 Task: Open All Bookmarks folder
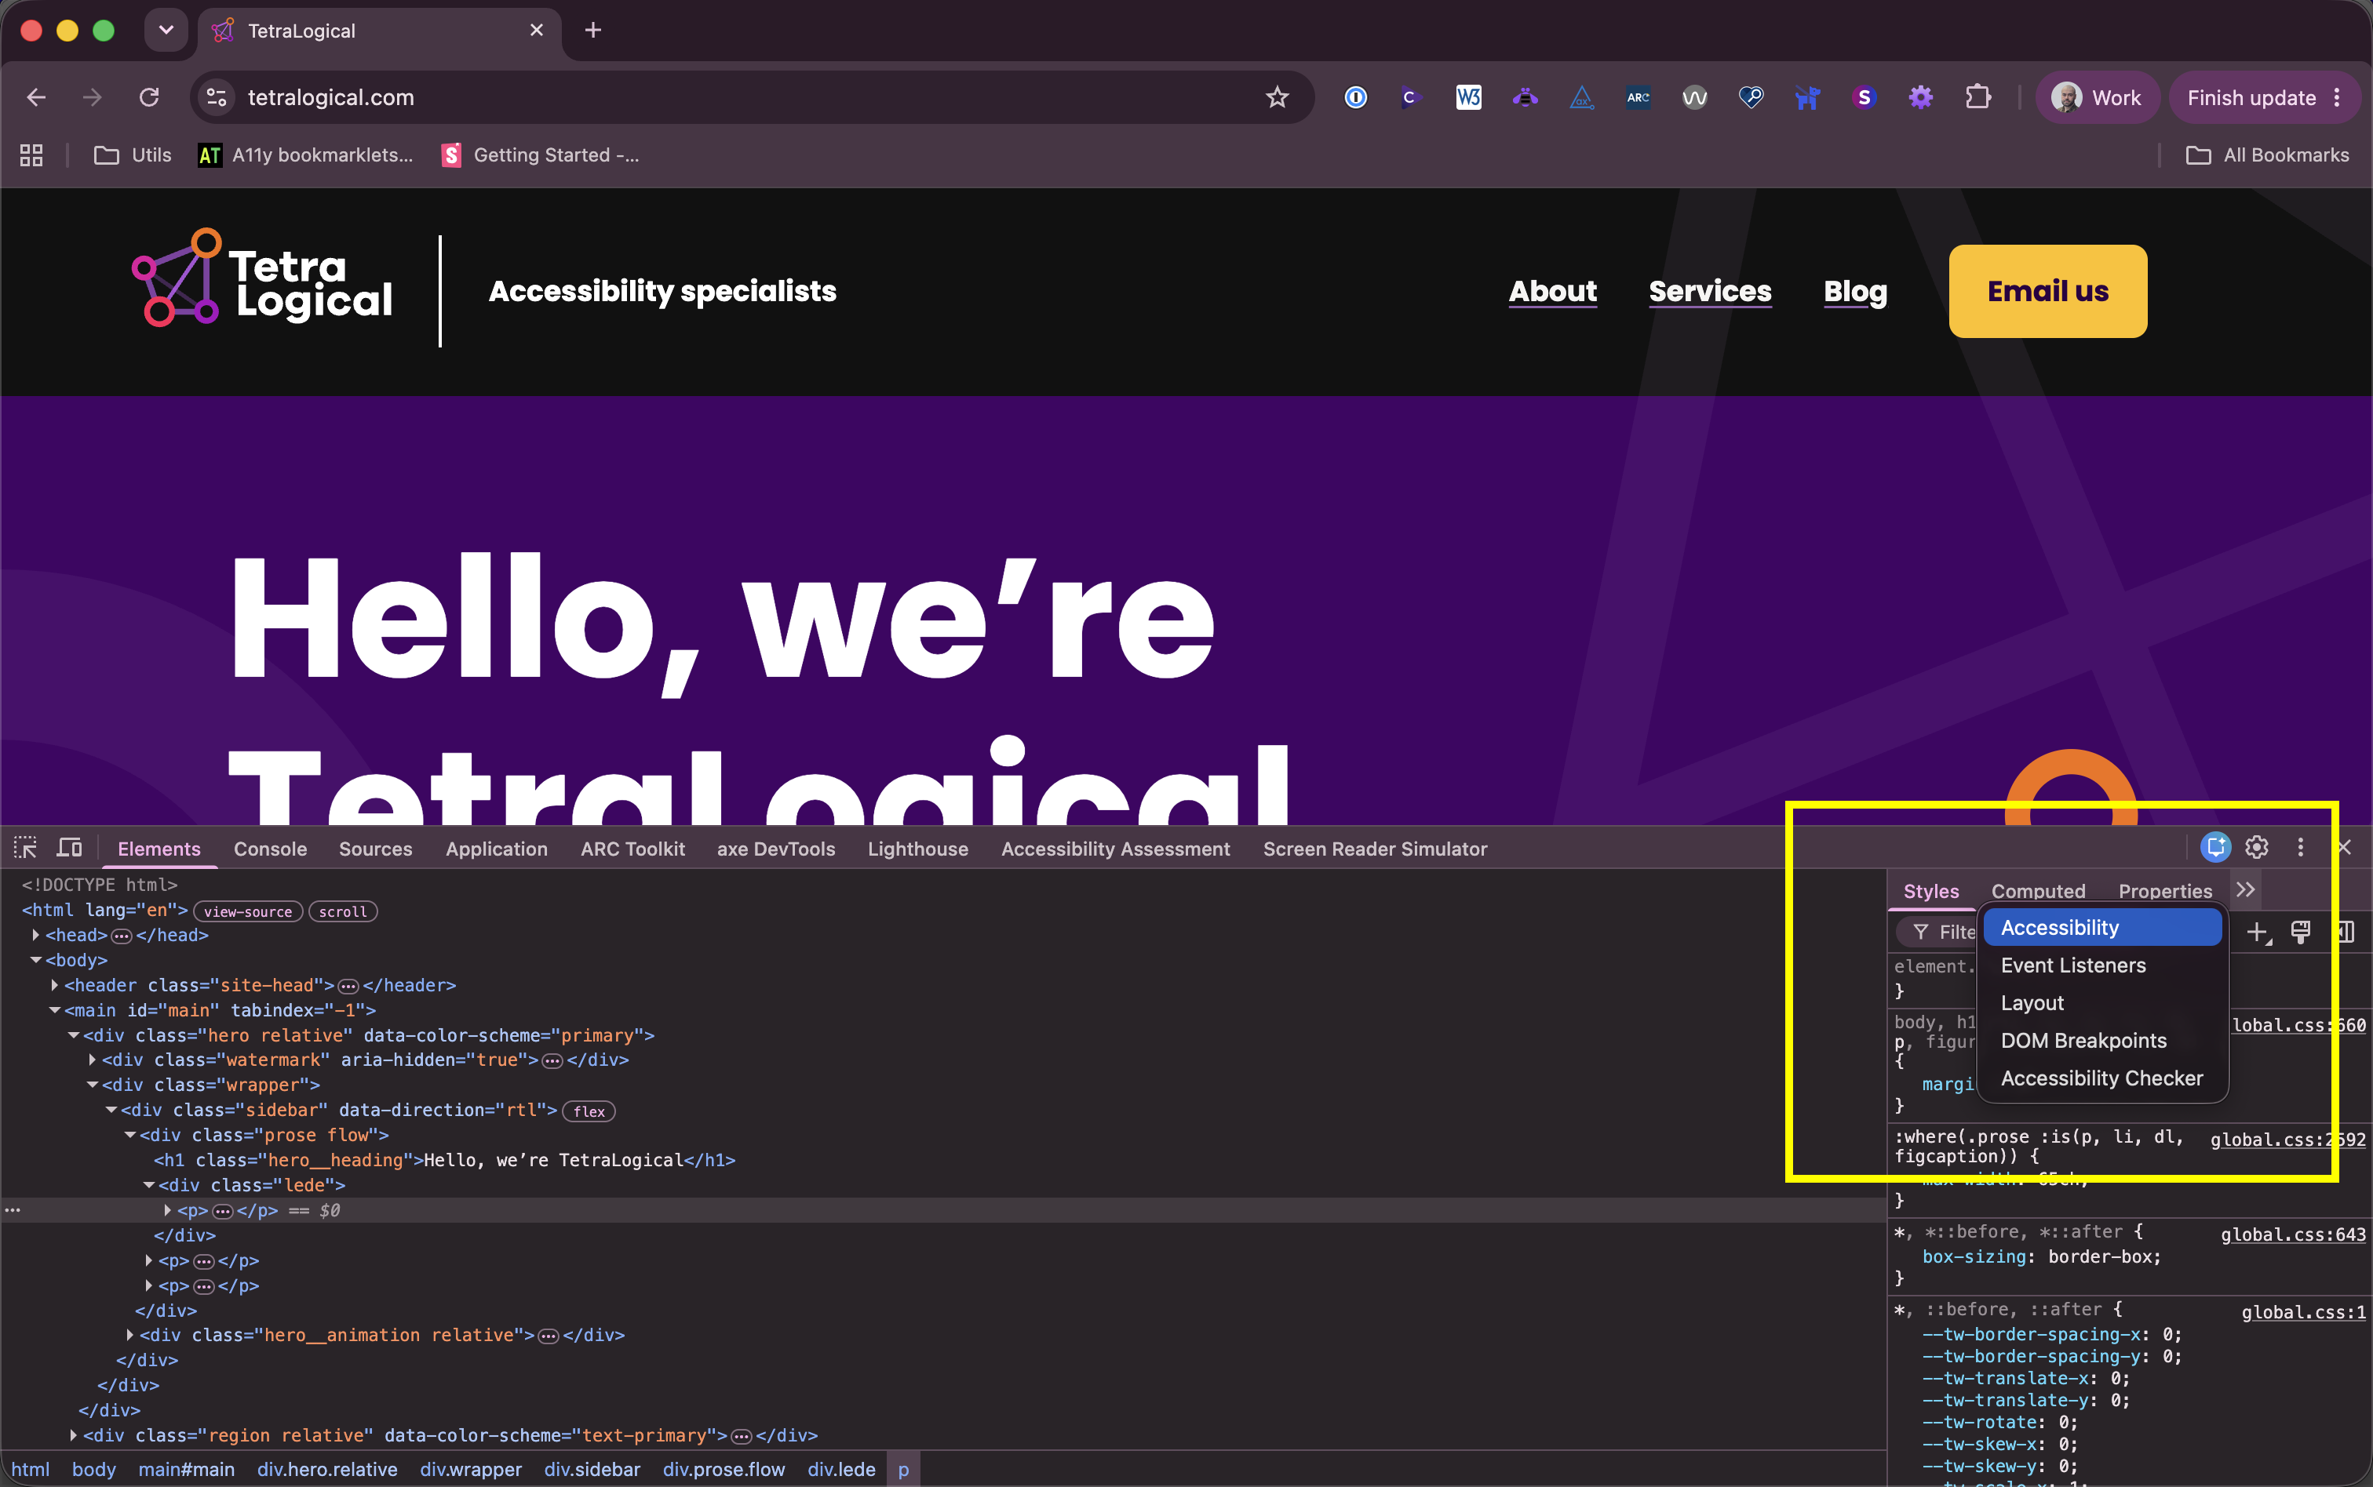[x=2268, y=155]
